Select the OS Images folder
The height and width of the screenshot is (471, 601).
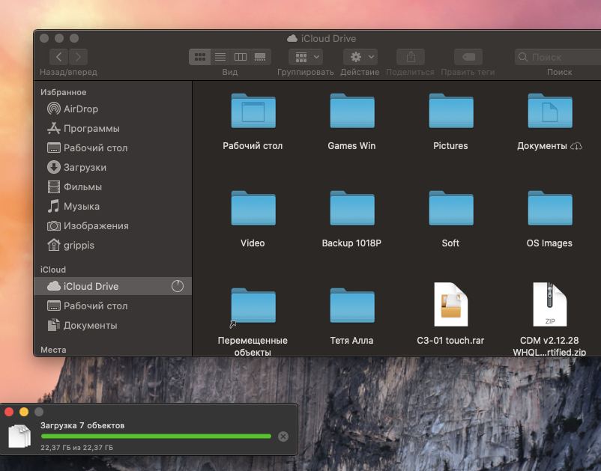[x=549, y=208]
